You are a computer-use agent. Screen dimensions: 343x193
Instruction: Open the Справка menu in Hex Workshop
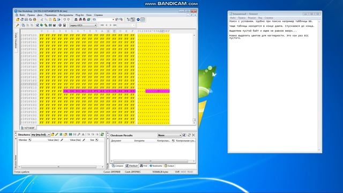(98, 15)
